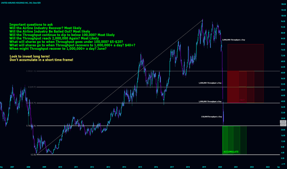Select the 'Look to invest long term!' note
The width and height of the screenshot is (287, 169).
[30, 56]
